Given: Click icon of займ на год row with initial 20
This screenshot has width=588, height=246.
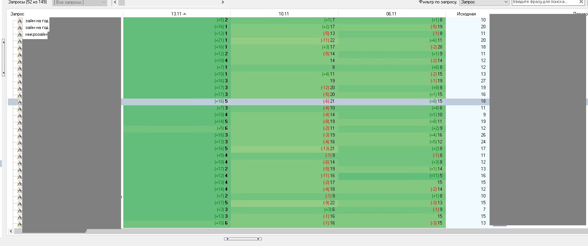Looking at the screenshot, I should click(20, 27).
